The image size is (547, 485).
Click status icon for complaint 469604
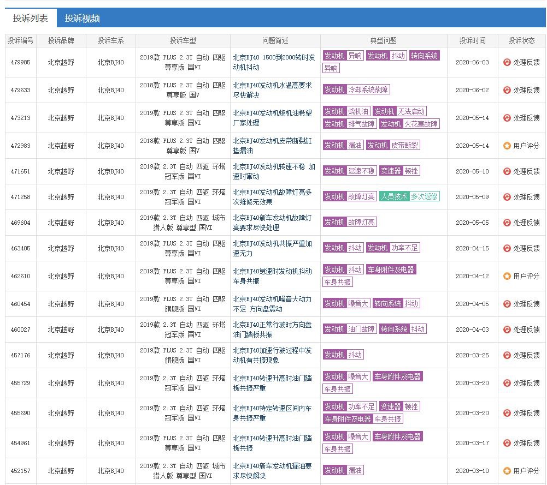(507, 223)
